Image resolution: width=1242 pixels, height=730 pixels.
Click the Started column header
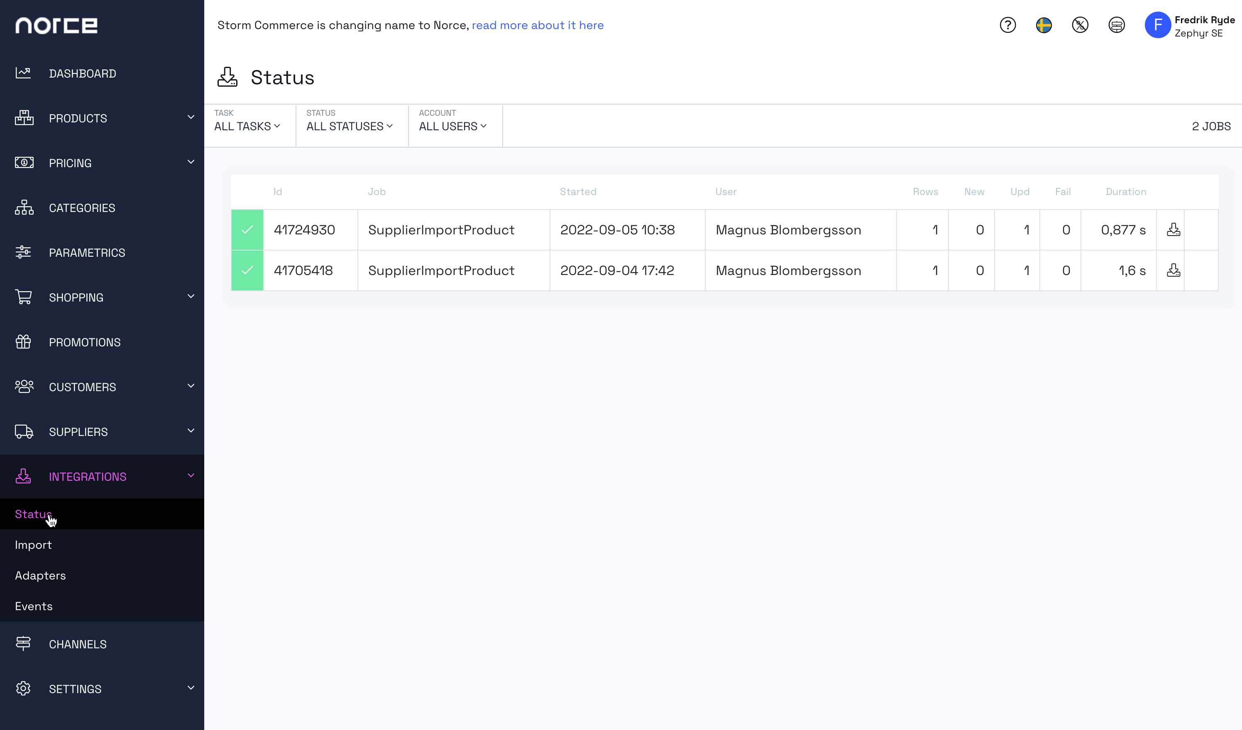(578, 192)
